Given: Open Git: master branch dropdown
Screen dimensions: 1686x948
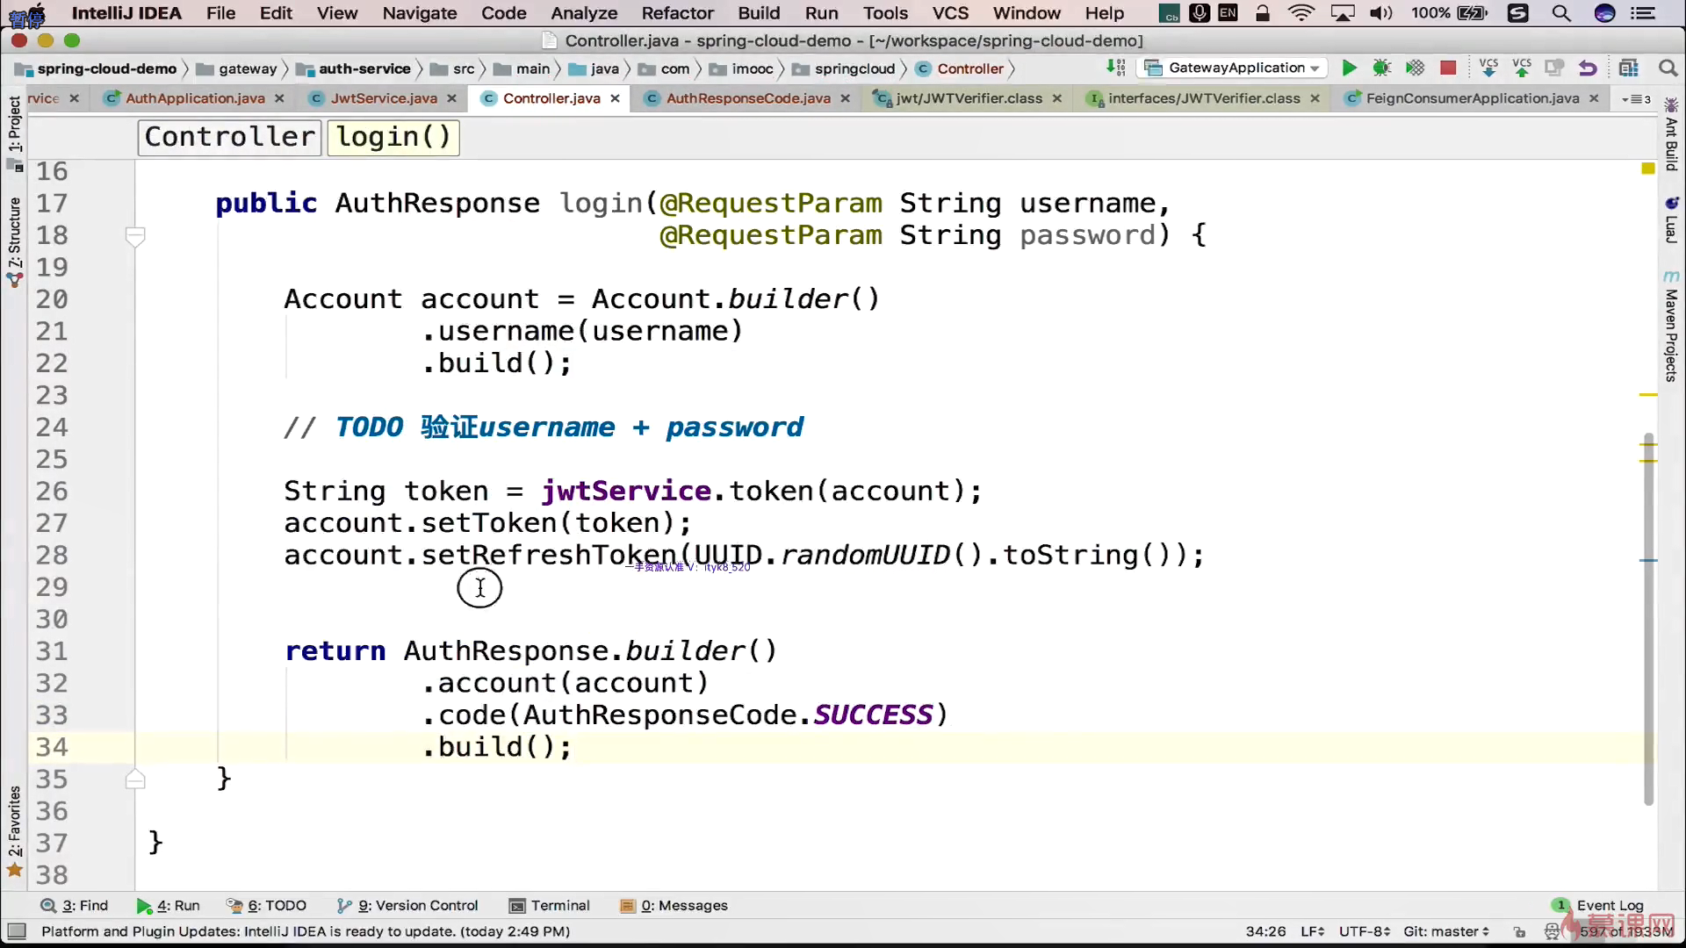Looking at the screenshot, I should pyautogui.click(x=1445, y=931).
